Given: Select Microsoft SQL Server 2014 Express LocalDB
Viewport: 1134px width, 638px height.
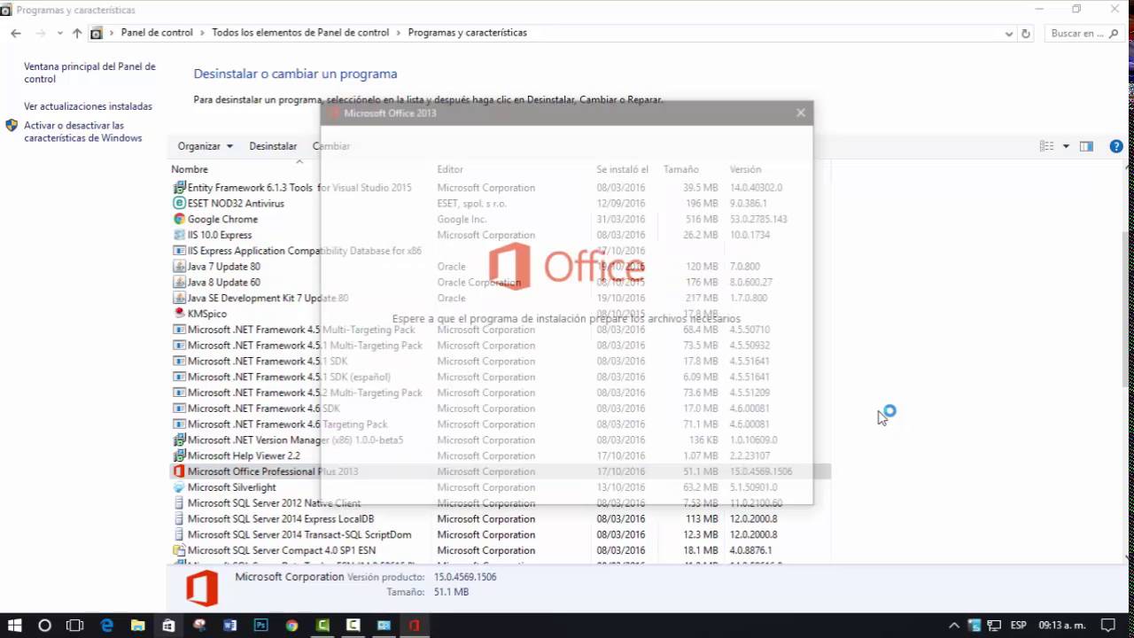Looking at the screenshot, I should click(501, 519).
